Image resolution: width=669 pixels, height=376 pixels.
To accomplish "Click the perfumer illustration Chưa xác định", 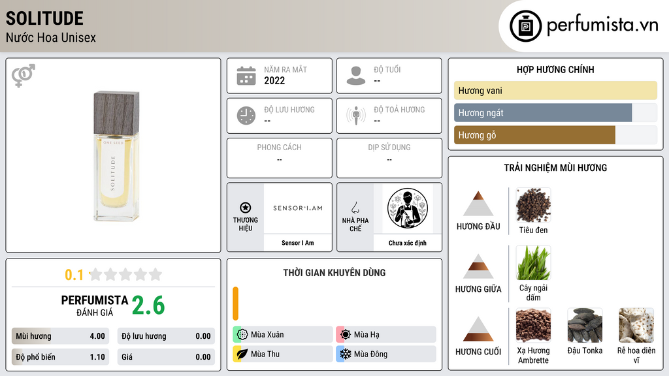I will pyautogui.click(x=408, y=208).
